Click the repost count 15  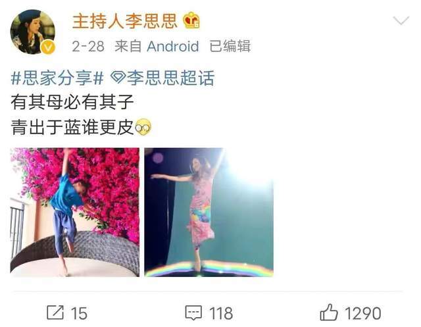pyautogui.click(x=79, y=313)
